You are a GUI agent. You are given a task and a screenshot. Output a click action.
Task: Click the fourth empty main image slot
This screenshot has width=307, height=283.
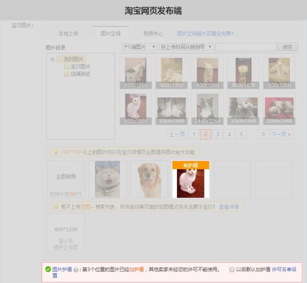click(x=233, y=179)
